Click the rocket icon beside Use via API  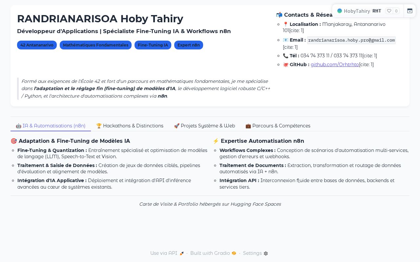182,253
